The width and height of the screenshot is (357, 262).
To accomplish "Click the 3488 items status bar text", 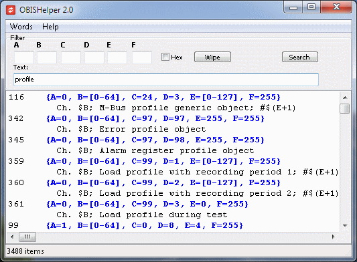I will pyautogui.click(x=25, y=251).
